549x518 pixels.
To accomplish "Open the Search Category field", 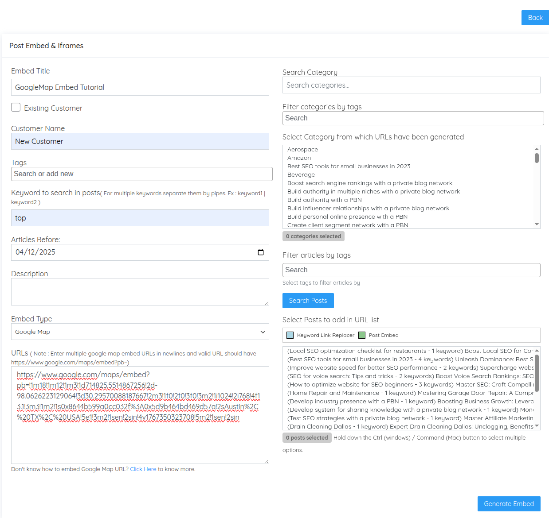I will coord(411,85).
